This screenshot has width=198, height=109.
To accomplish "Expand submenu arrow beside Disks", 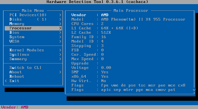I will click(60, 19).
